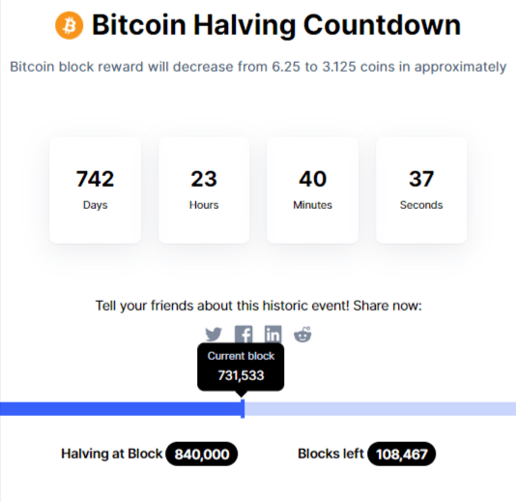516x502 pixels.
Task: Share via the LinkedIn icon
Action: point(272,335)
